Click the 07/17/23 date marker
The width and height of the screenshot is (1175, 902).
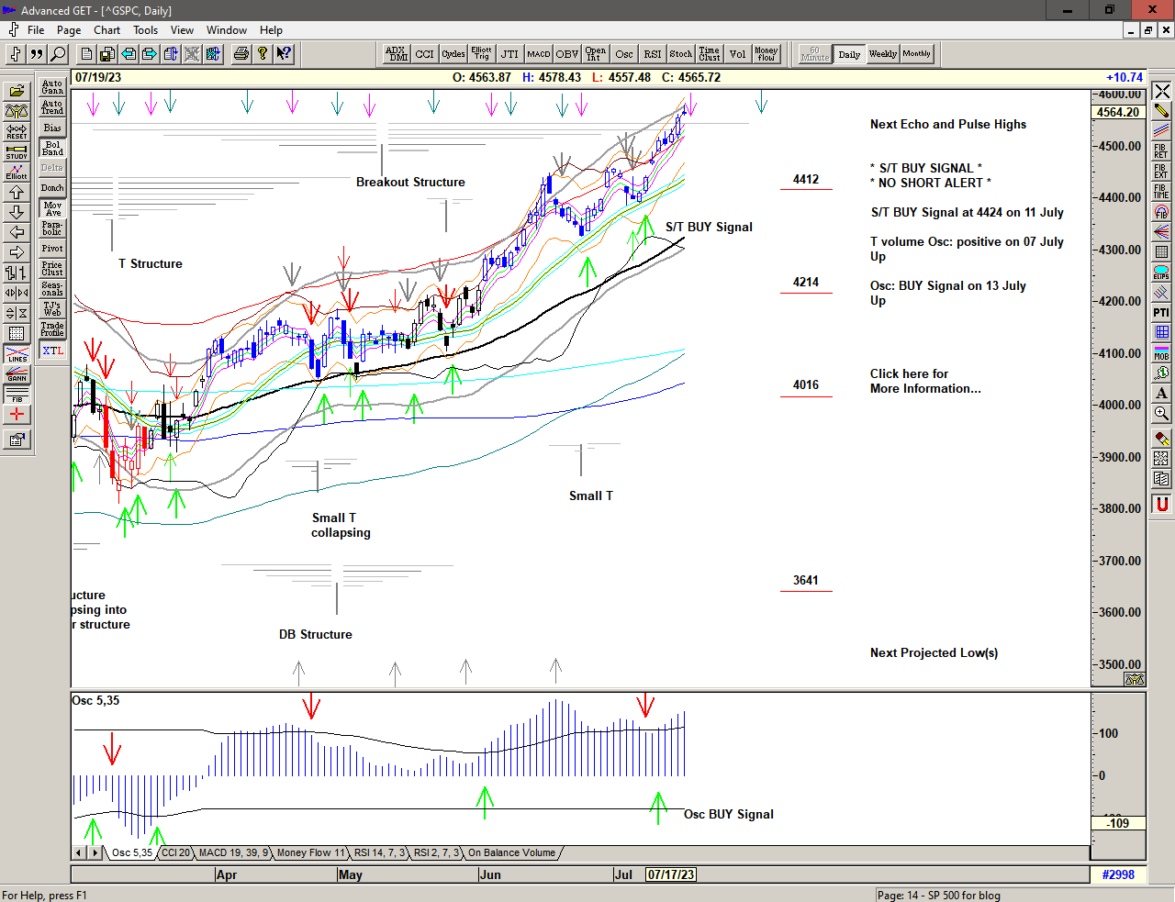pyautogui.click(x=670, y=874)
